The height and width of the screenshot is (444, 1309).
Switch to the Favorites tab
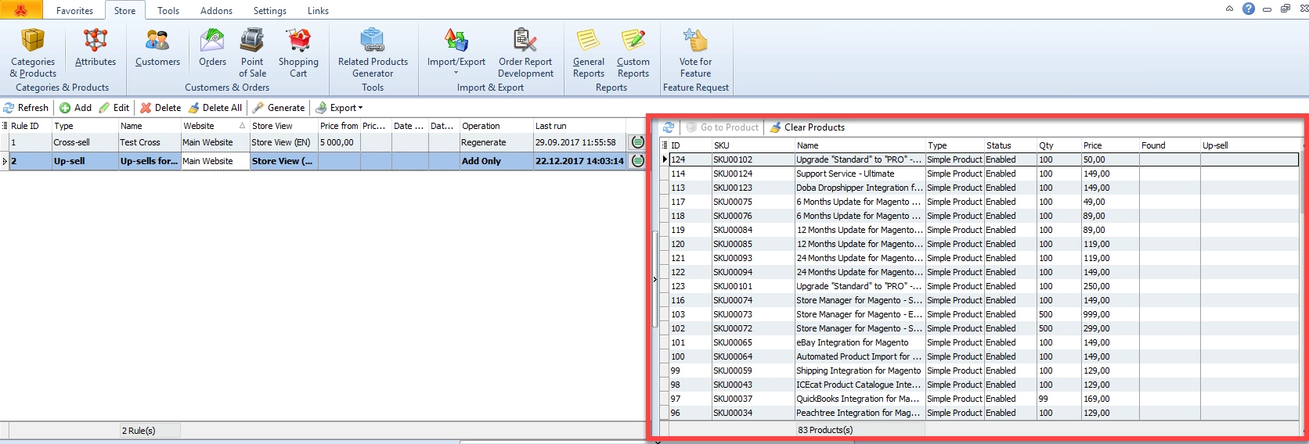[74, 11]
